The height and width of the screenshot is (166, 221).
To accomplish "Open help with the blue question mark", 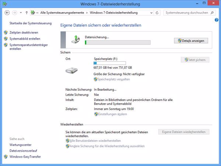I will pos(217,20).
